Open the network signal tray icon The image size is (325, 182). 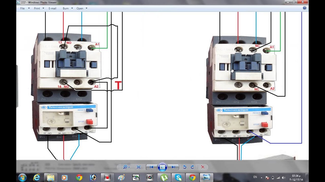(278, 177)
